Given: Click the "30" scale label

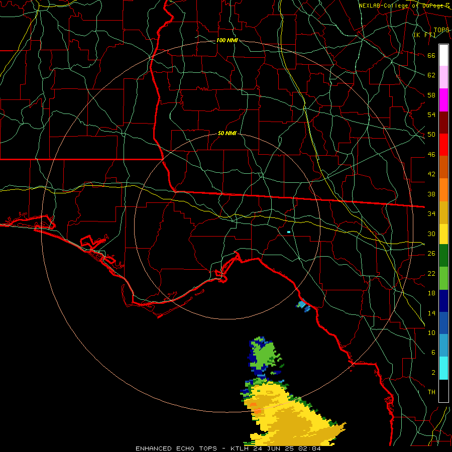Looking at the screenshot, I should (431, 234).
